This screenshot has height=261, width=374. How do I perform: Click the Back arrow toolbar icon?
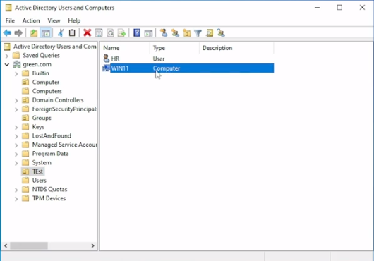pyautogui.click(x=7, y=32)
